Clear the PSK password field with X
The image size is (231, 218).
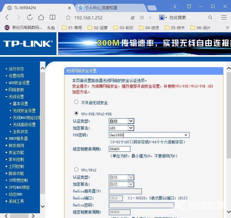click(x=186, y=135)
